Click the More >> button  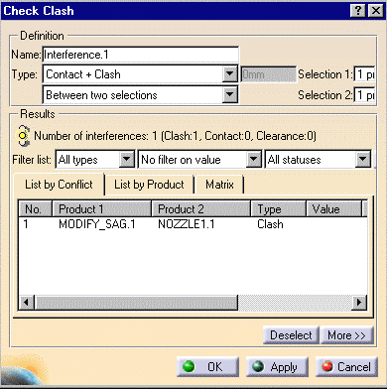click(x=346, y=335)
